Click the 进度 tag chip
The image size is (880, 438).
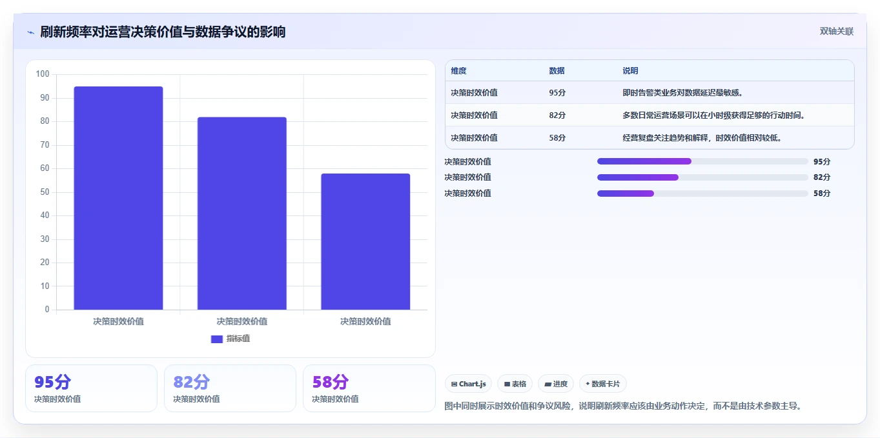[x=556, y=384]
